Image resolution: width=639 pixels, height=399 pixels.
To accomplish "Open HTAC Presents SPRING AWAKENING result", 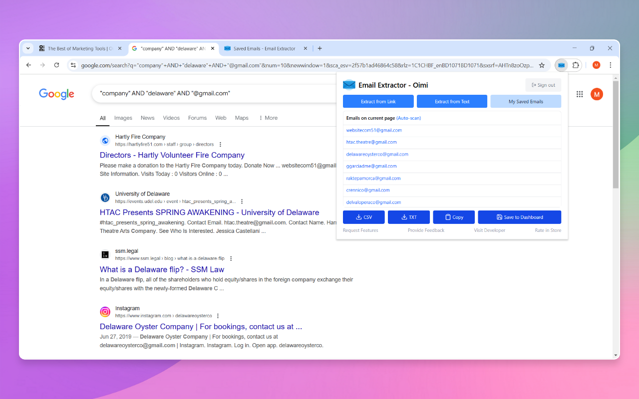I will point(209,212).
